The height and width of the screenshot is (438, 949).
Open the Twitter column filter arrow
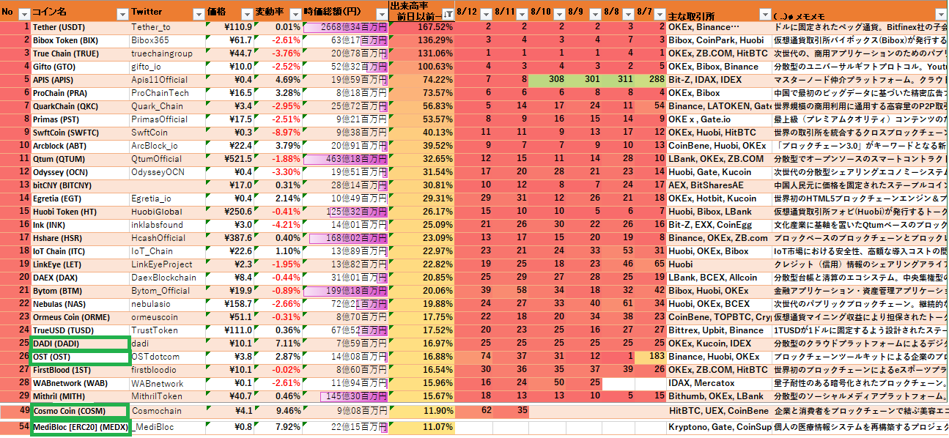(x=198, y=13)
